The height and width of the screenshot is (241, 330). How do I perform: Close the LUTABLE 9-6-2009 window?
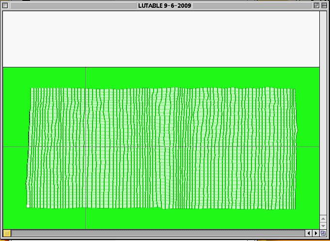click(x=5, y=6)
